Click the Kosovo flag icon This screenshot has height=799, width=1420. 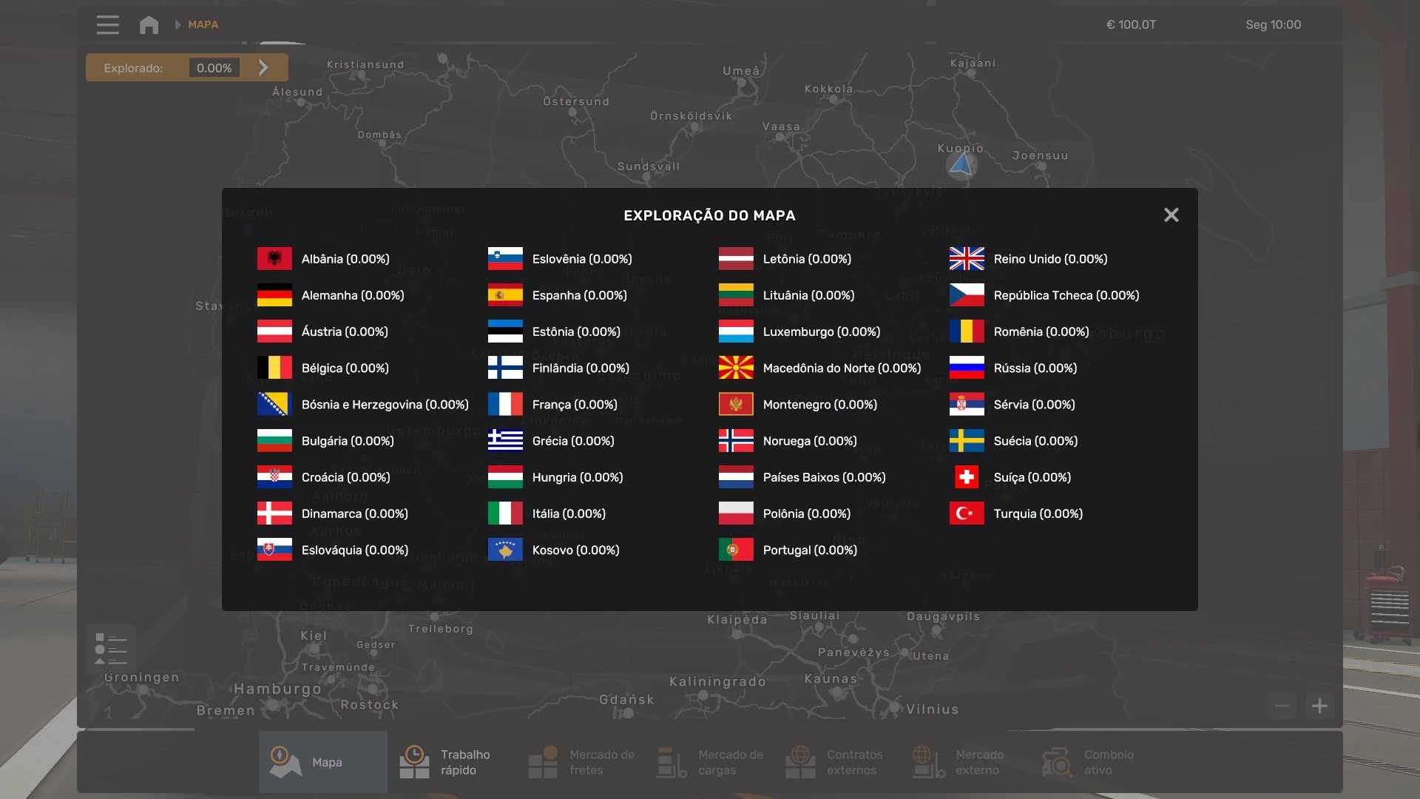505,550
